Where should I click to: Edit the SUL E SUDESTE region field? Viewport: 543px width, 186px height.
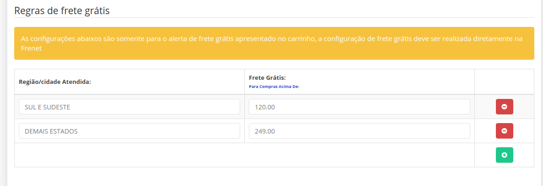point(129,107)
